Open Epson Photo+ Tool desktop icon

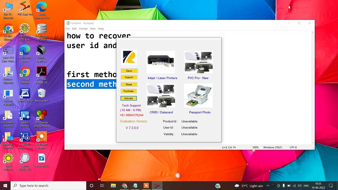pyautogui.click(x=25, y=140)
